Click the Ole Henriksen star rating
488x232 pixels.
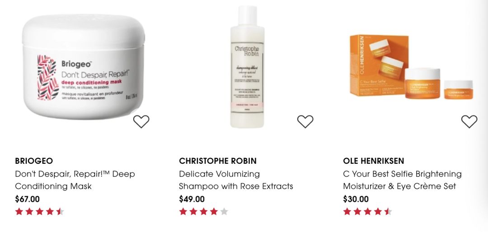[x=367, y=212]
